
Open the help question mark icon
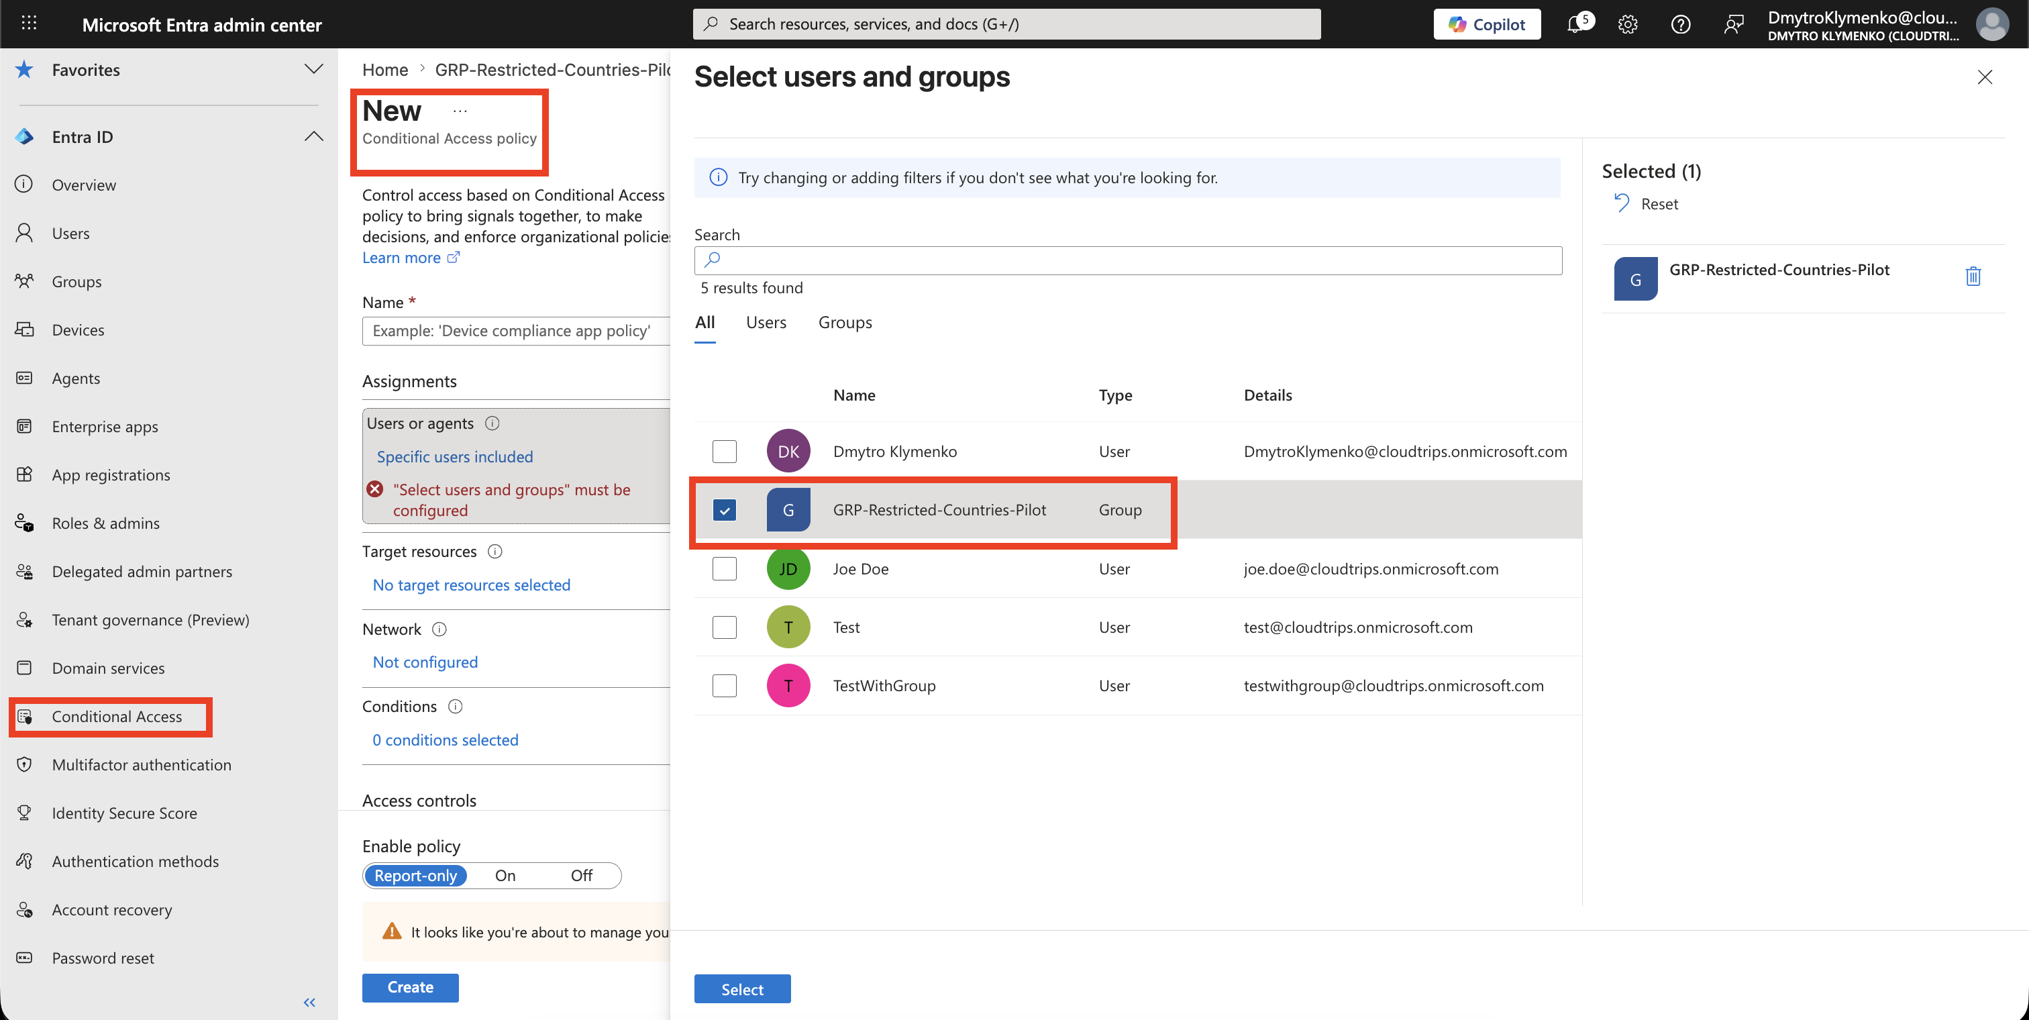coord(1680,24)
